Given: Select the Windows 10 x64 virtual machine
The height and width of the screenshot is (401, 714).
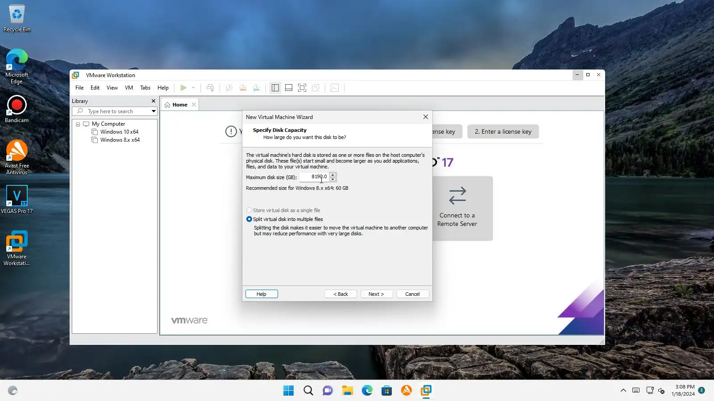Looking at the screenshot, I should [x=119, y=132].
